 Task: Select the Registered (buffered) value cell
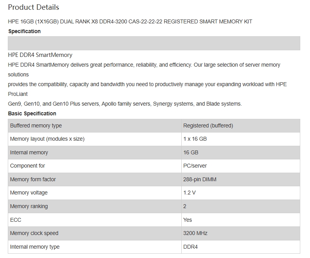(x=241, y=125)
